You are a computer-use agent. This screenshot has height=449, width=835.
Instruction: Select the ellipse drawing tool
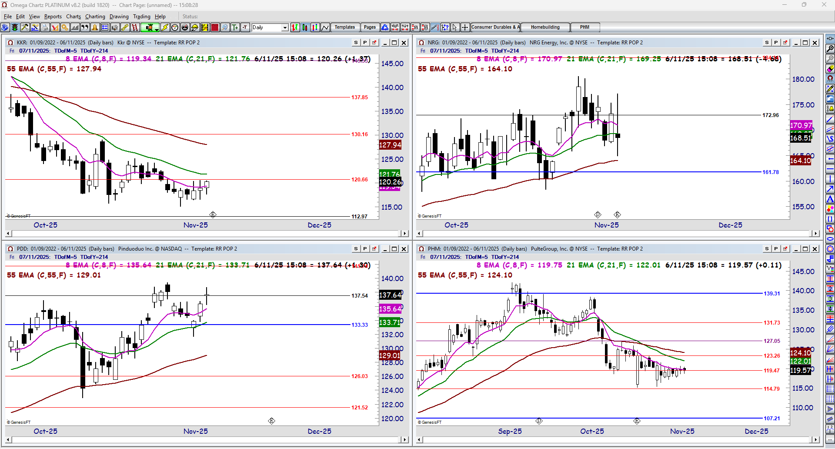(830, 239)
